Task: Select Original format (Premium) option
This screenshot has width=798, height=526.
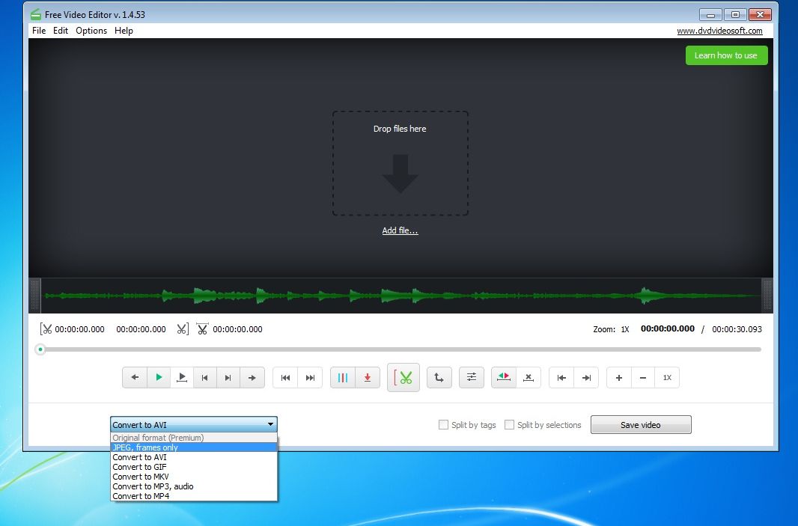Action: coord(194,438)
